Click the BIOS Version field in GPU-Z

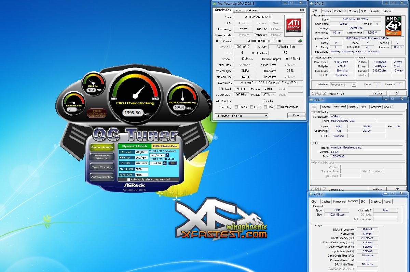(x=265, y=41)
